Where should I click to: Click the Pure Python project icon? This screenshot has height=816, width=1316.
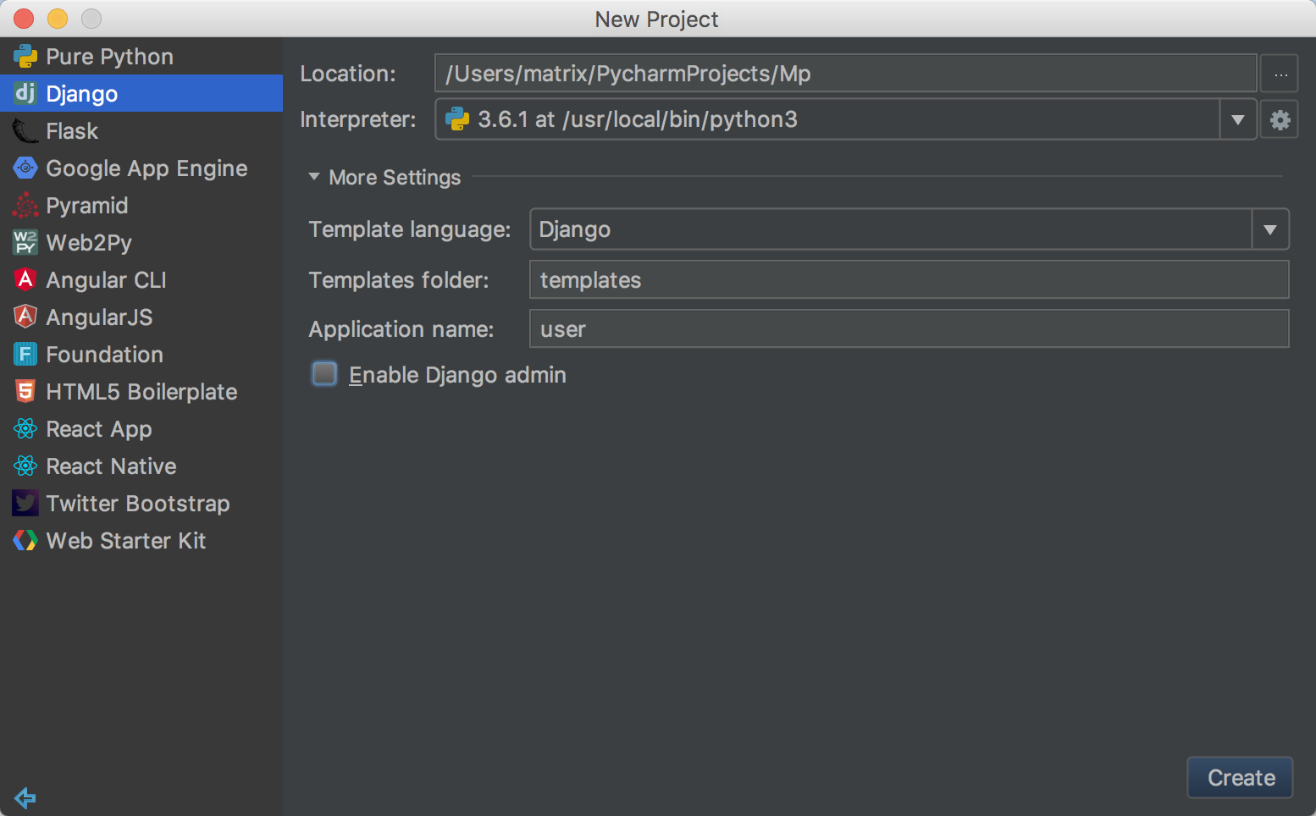pos(25,57)
